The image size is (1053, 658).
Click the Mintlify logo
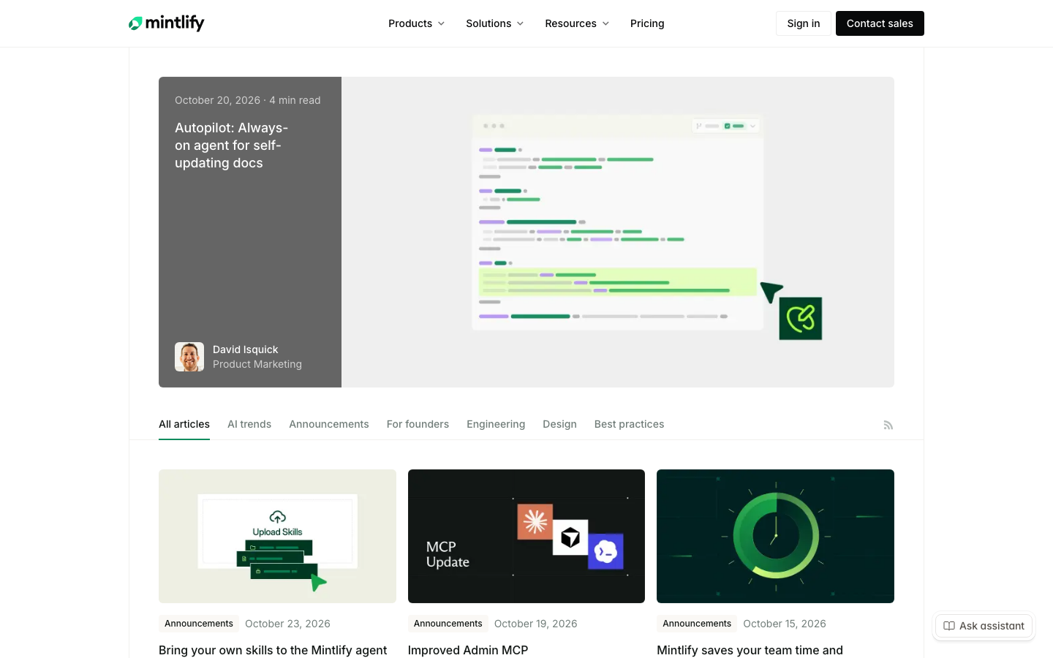point(167,23)
